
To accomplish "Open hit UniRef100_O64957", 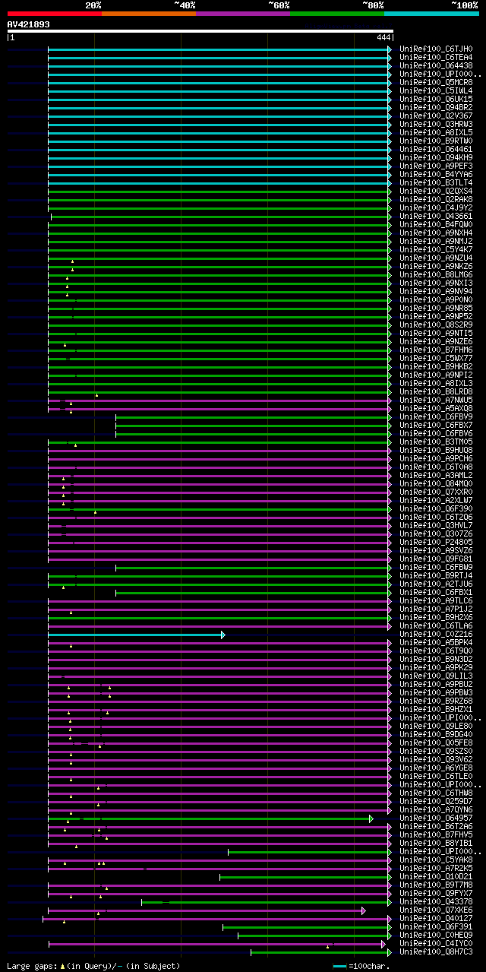I will (436, 818).
